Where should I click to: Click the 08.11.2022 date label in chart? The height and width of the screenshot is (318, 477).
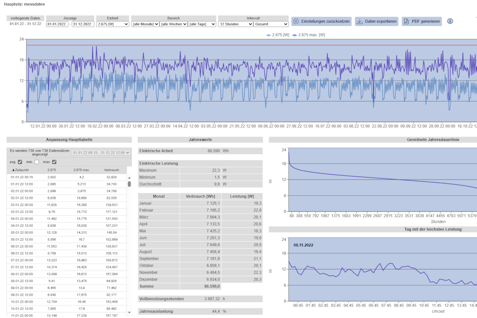point(303,245)
